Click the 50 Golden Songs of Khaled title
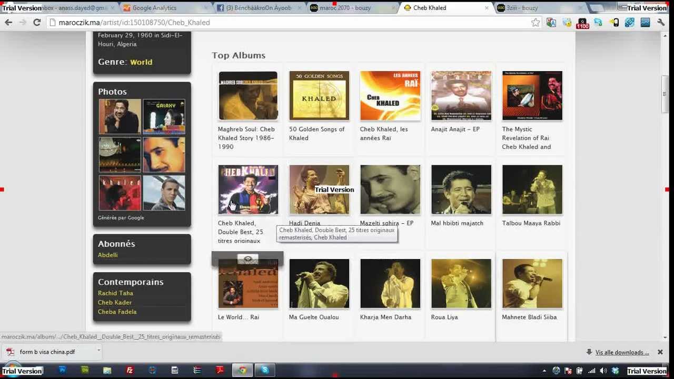 click(x=316, y=134)
